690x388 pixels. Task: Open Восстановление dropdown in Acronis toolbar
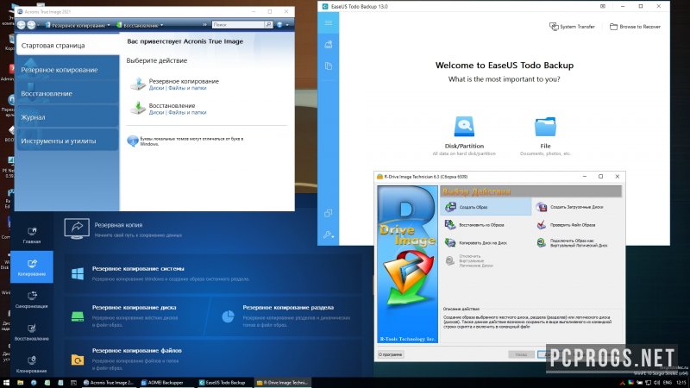click(140, 26)
